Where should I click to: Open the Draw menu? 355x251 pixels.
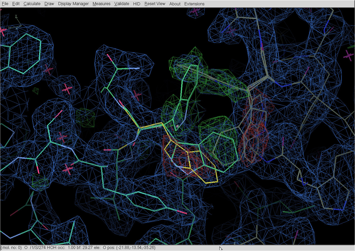pyautogui.click(x=49, y=4)
